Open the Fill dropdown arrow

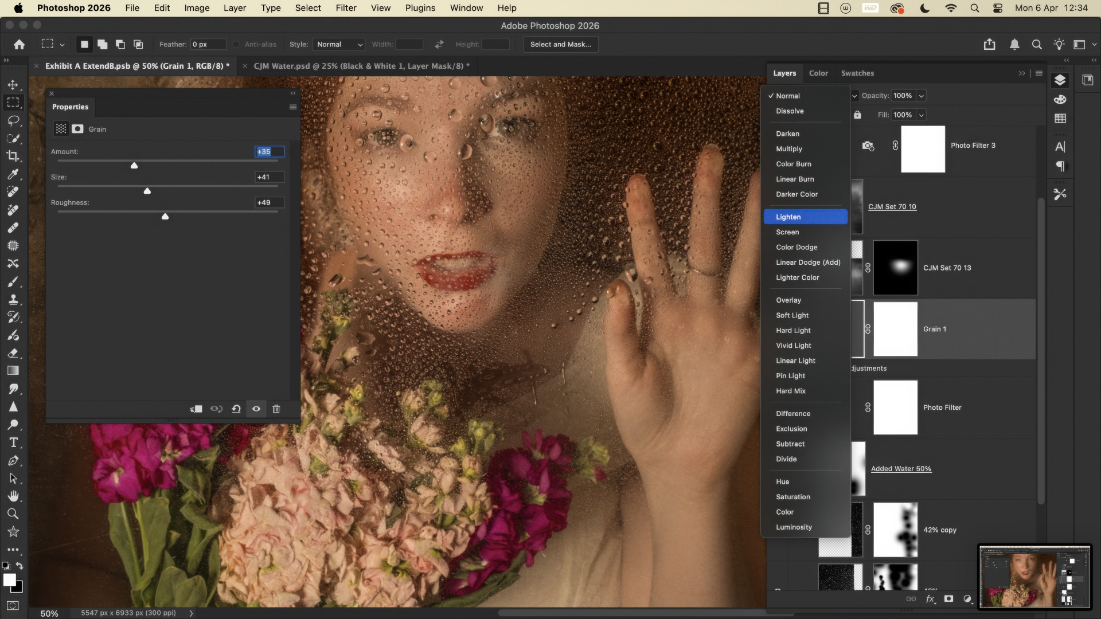tap(921, 115)
